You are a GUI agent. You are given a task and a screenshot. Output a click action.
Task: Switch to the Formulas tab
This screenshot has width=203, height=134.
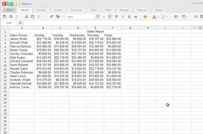[x=76, y=10]
